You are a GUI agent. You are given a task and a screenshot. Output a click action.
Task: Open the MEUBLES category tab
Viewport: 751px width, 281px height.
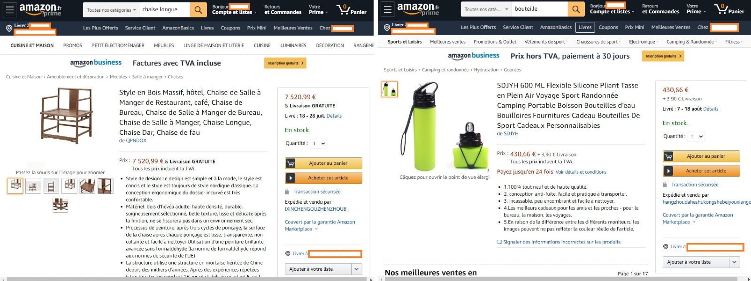[164, 45]
